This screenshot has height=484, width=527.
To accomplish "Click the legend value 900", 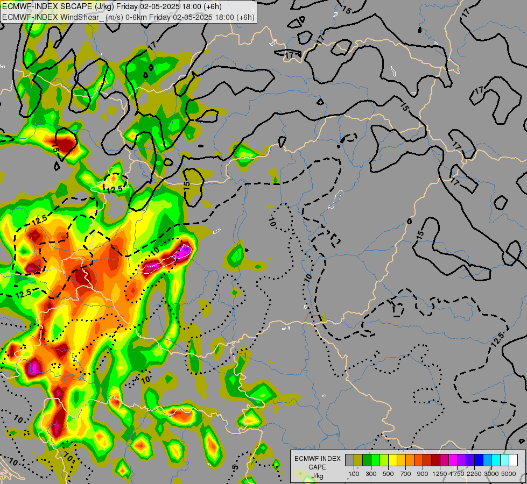I will click(423, 474).
